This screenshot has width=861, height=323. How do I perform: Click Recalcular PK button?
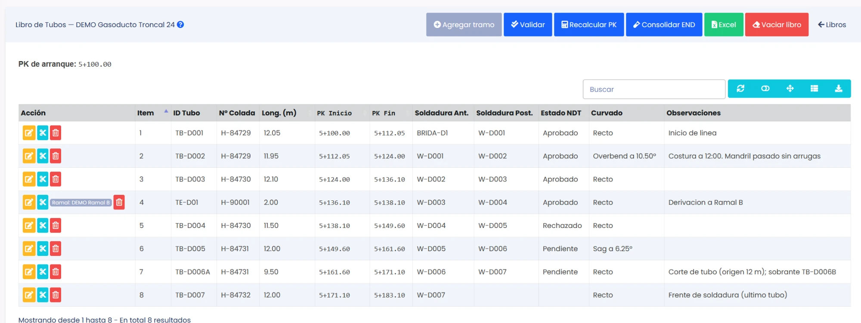589,25
